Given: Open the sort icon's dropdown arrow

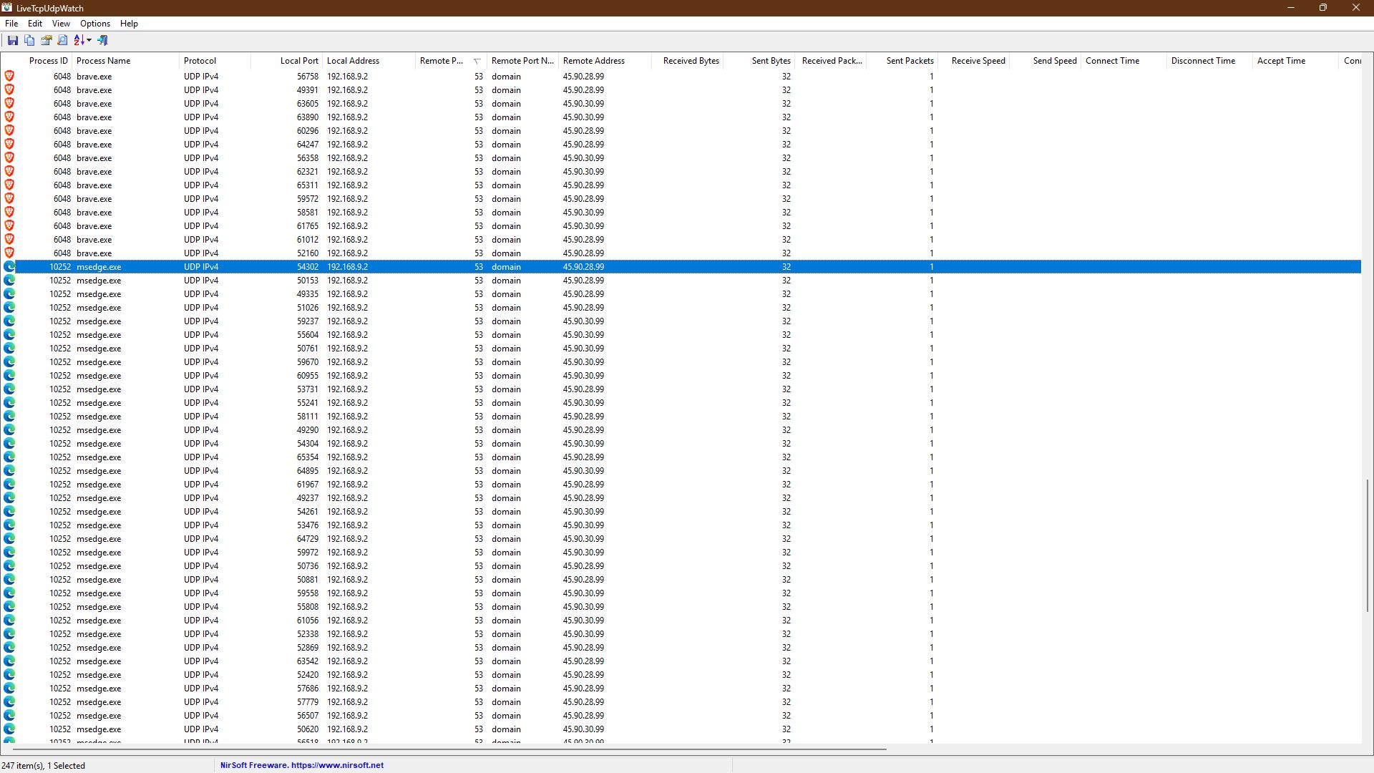Looking at the screenshot, I should [x=89, y=41].
